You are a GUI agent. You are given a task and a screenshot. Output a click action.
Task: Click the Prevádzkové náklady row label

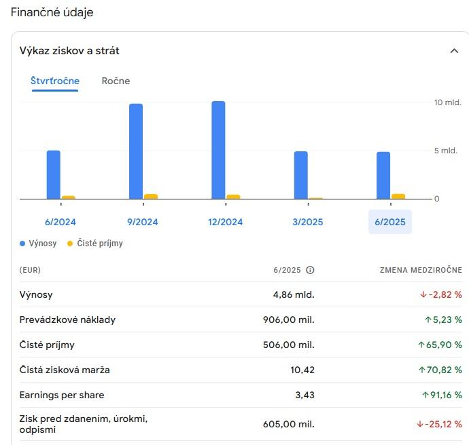pos(67,320)
